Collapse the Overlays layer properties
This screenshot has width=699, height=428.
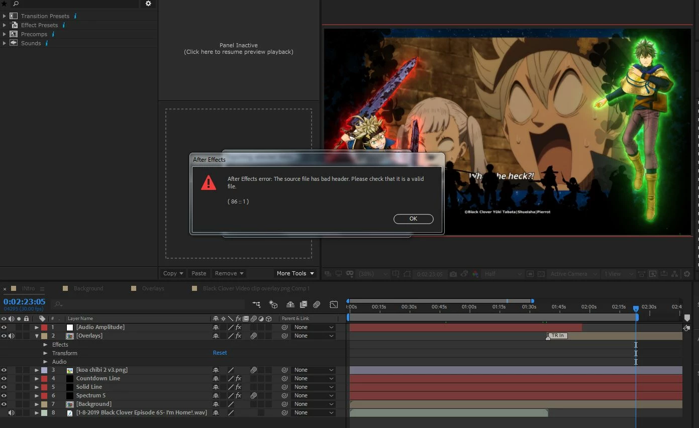coord(37,336)
